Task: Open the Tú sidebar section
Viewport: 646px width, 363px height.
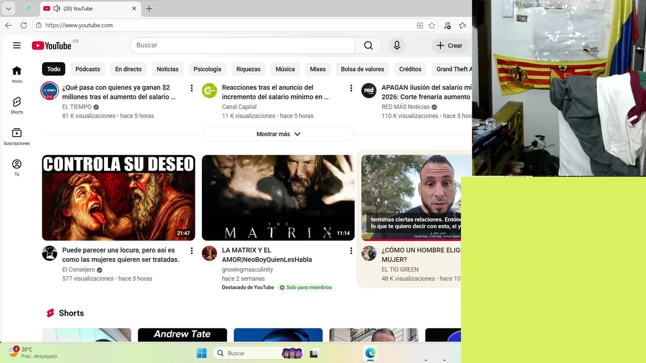Action: (x=17, y=168)
